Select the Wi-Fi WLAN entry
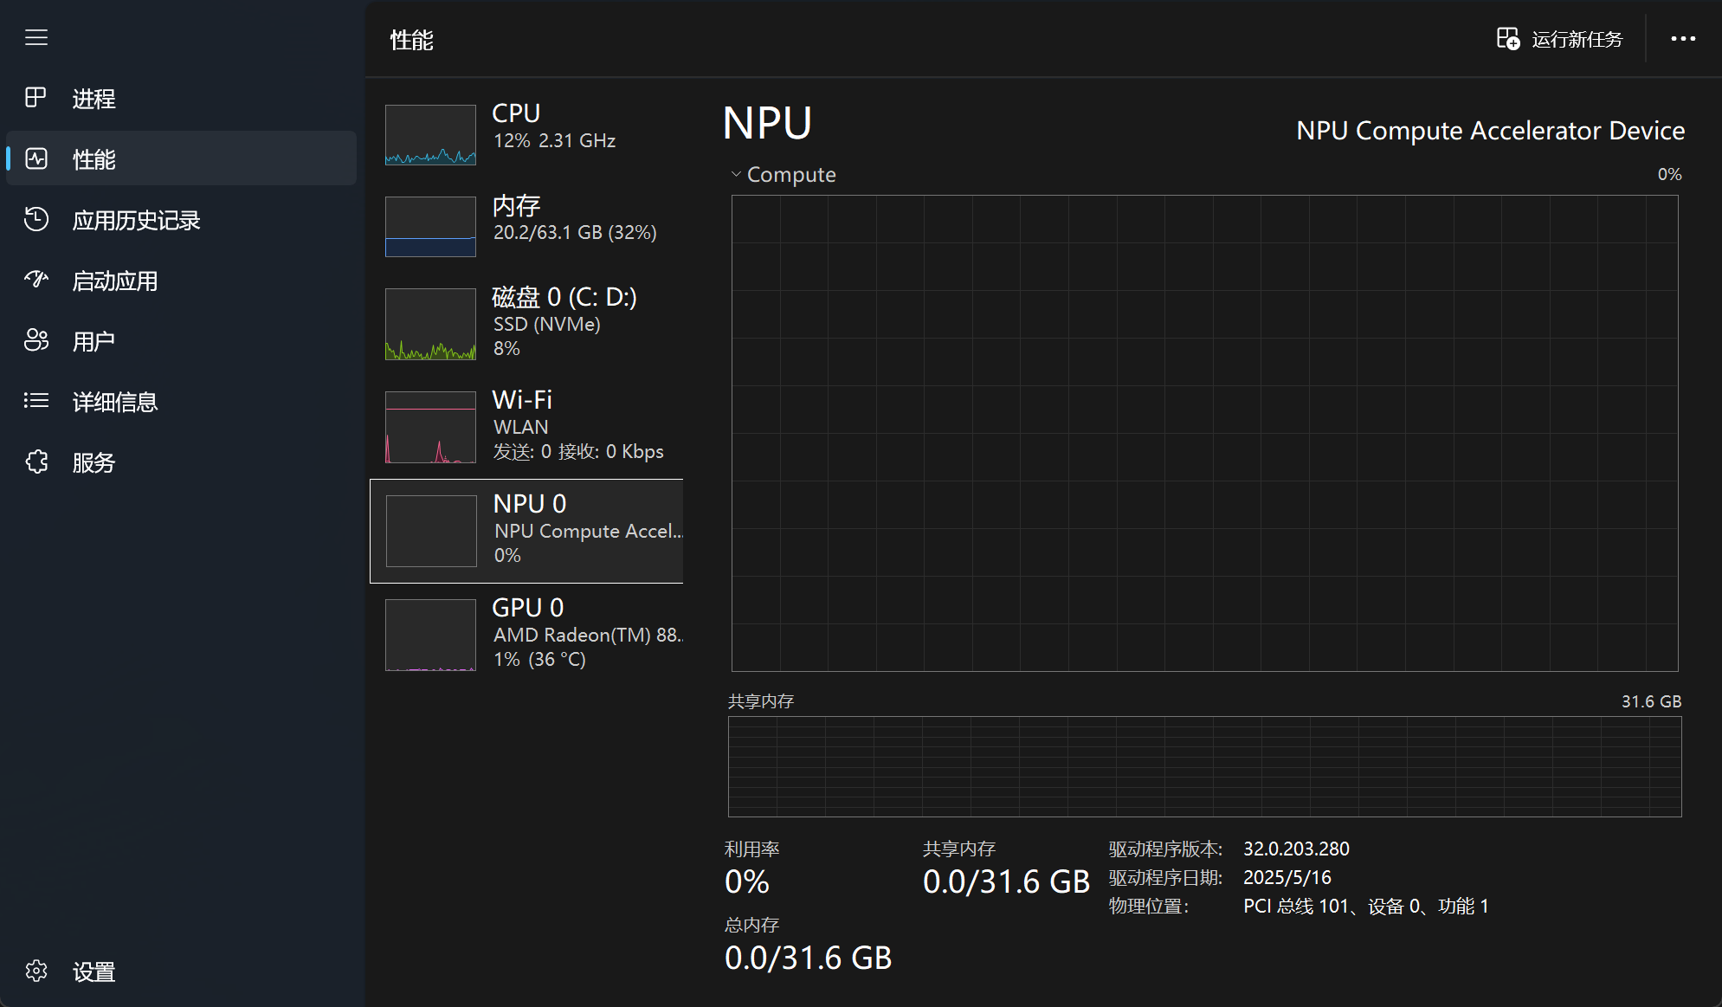The height and width of the screenshot is (1007, 1722). tap(527, 427)
